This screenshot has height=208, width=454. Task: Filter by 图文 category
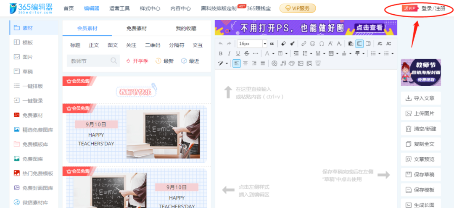113,45
